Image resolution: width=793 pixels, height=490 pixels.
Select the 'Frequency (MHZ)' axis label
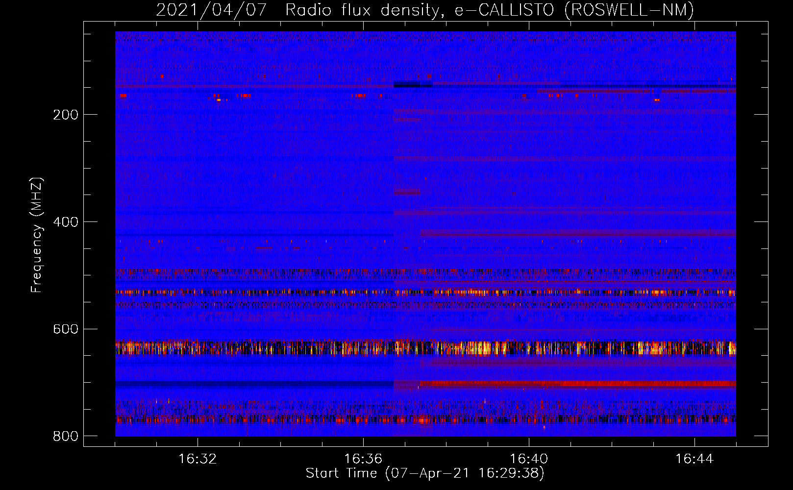click(x=37, y=235)
